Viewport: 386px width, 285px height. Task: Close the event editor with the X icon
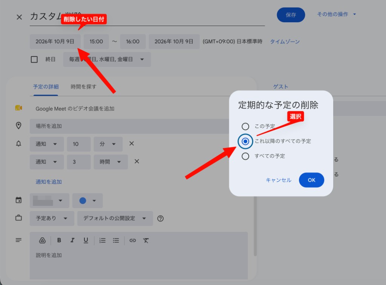pyautogui.click(x=19, y=17)
